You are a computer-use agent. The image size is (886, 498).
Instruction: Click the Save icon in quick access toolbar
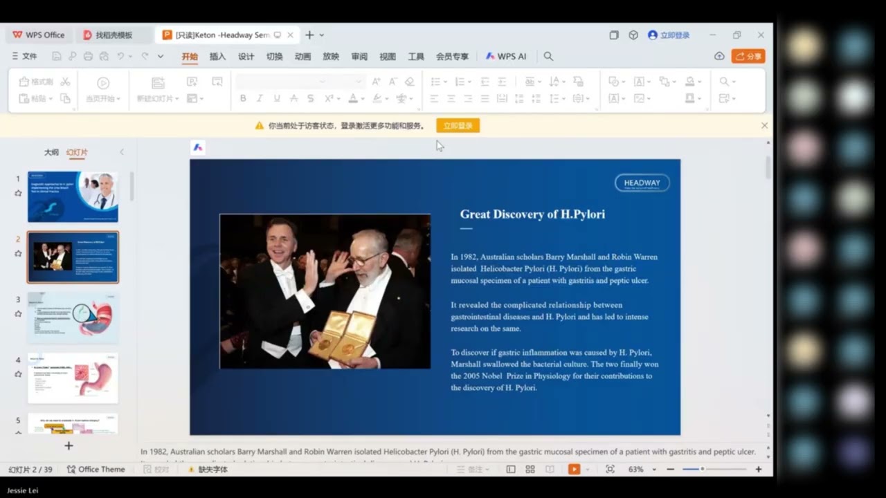click(x=57, y=56)
